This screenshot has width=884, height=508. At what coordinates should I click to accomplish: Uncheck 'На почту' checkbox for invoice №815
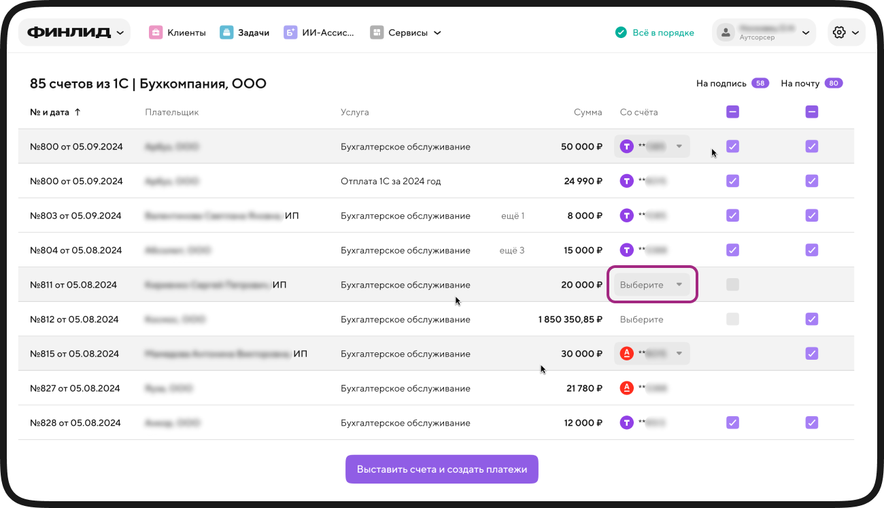pyautogui.click(x=812, y=354)
